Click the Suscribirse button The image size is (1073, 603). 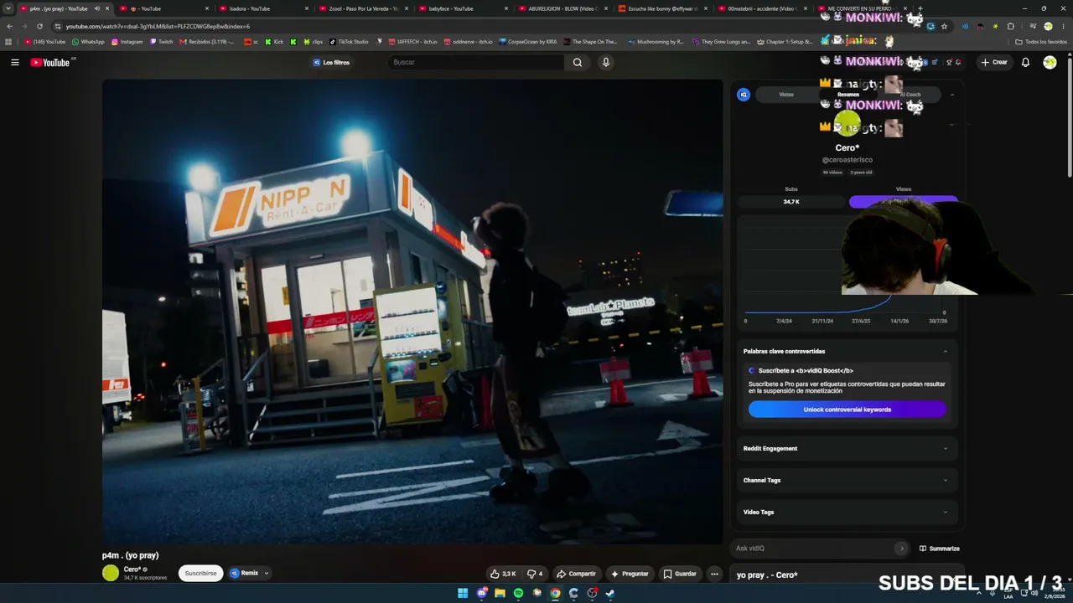201,574
